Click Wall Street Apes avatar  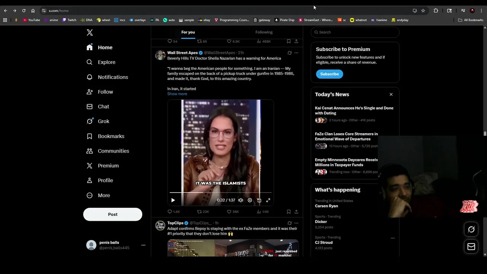160,55
